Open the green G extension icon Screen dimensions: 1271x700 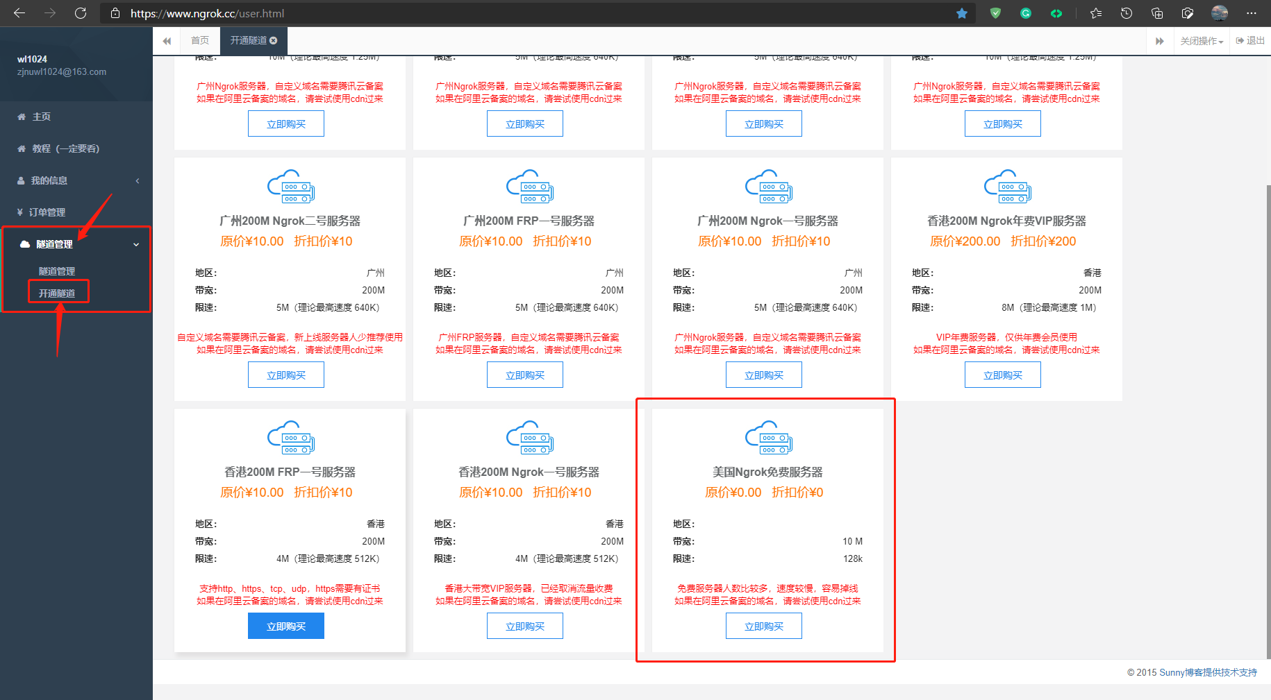click(1026, 13)
